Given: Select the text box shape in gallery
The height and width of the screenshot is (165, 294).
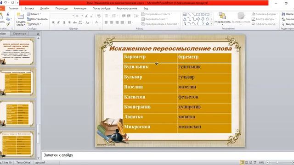Looking at the screenshot, I should click(185, 14).
